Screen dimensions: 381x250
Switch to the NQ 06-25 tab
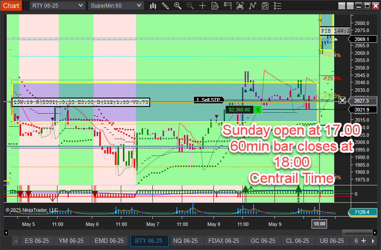coord(185,241)
